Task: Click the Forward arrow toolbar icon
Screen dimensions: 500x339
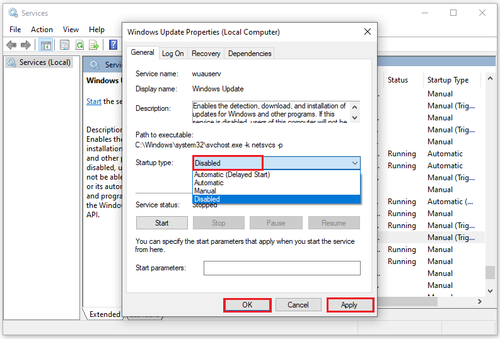Action: [x=25, y=45]
